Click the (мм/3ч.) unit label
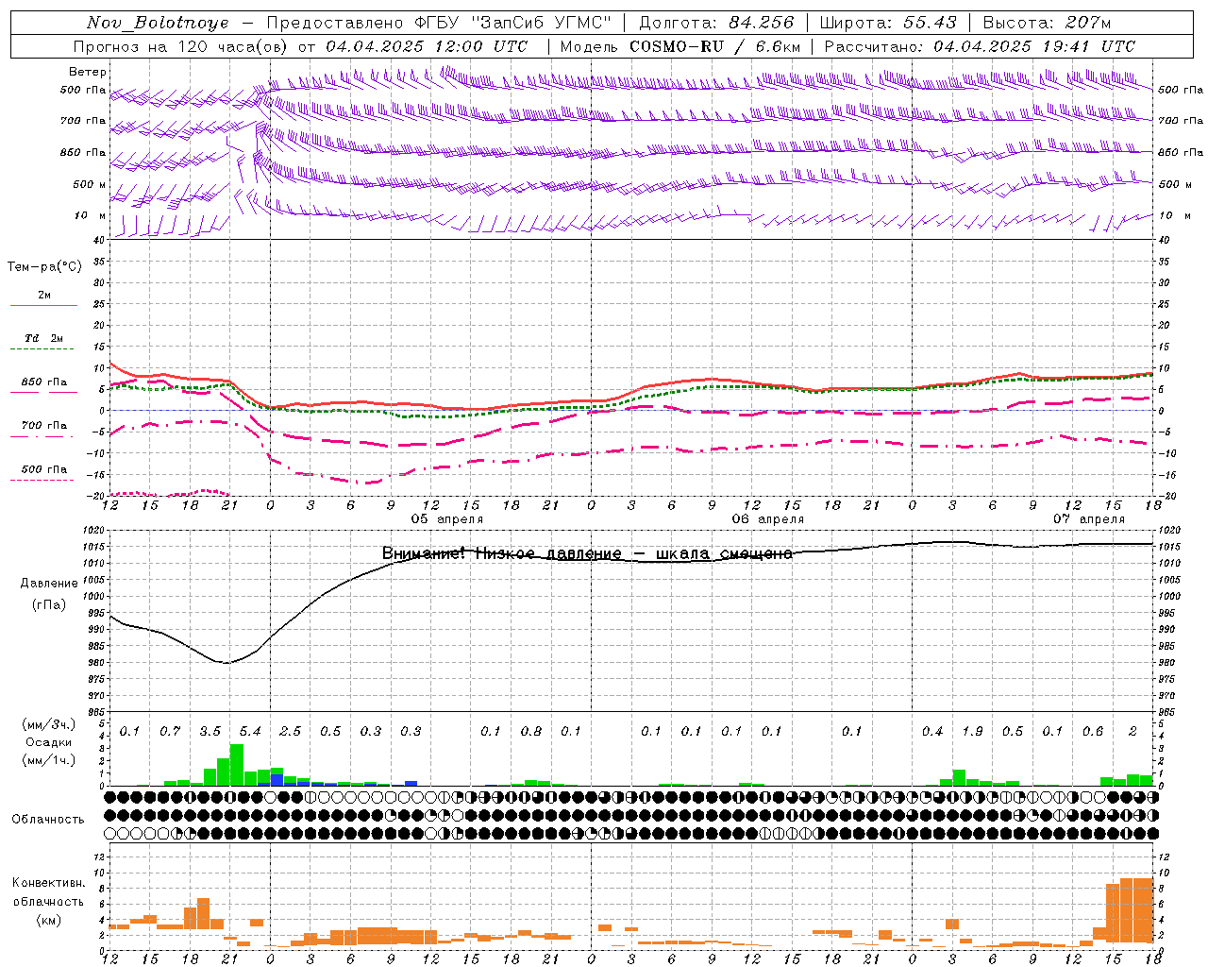 click(49, 724)
